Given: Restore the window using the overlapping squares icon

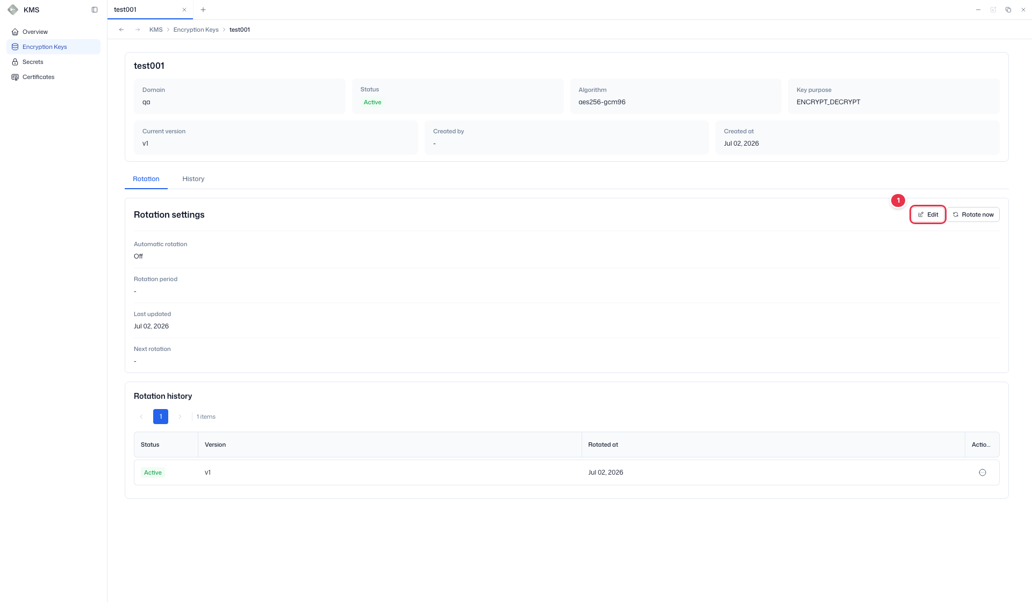Looking at the screenshot, I should pos(1008,10).
